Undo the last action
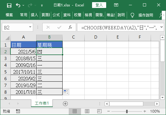The height and width of the screenshot is (115, 166). tap(18, 5)
